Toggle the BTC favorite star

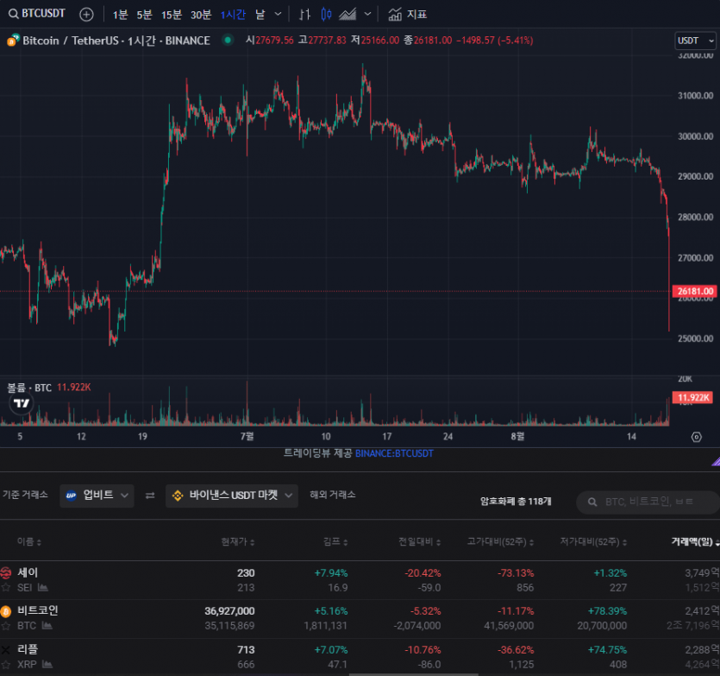click(x=6, y=626)
